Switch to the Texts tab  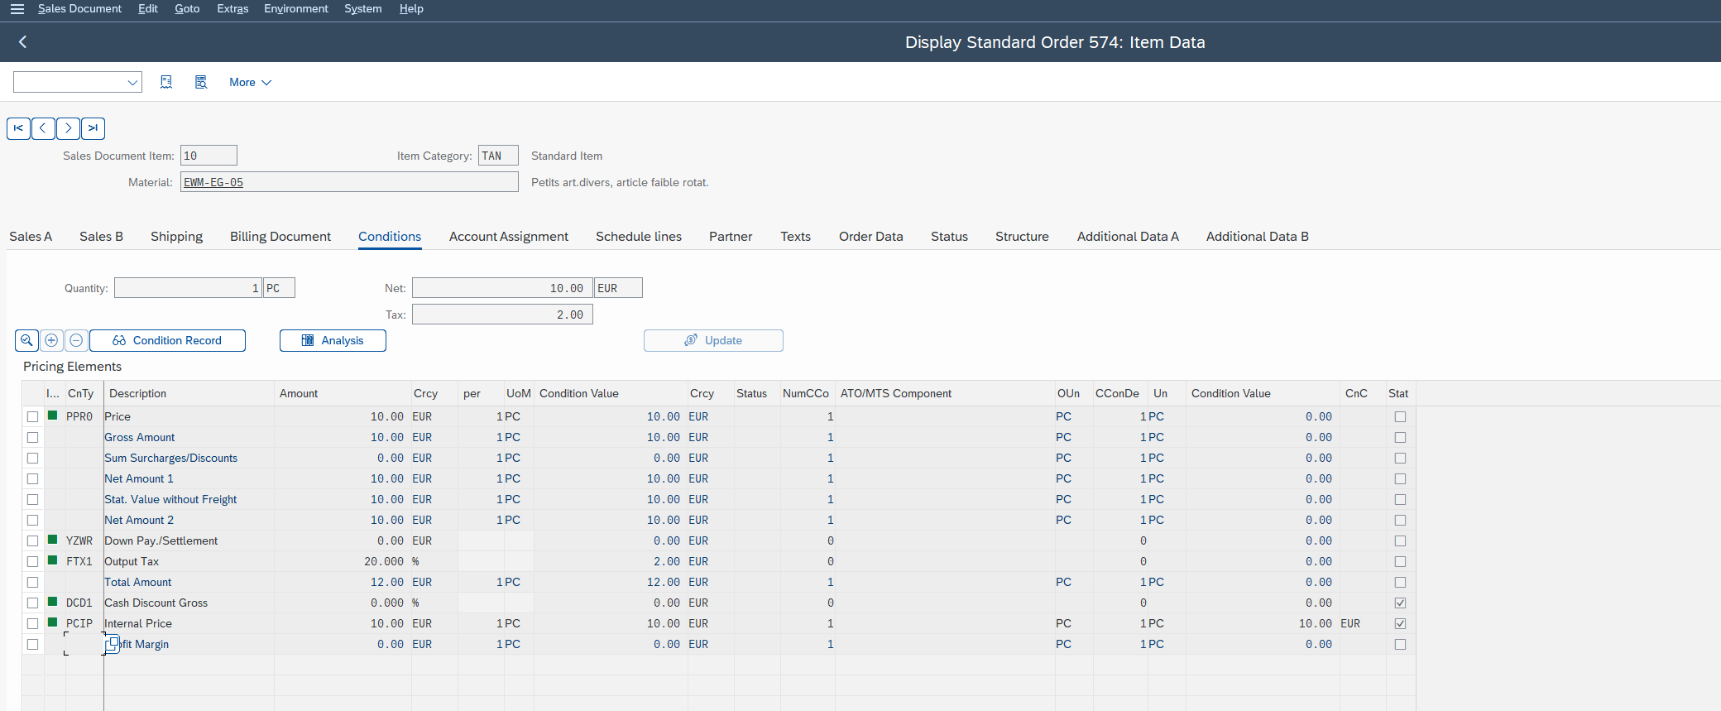coord(795,237)
